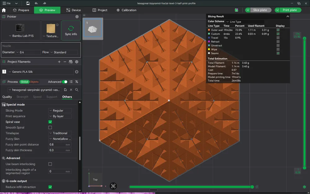The image size is (310, 194).
Task: Open the Fuzzy Skin dropdown
Action: (x=60, y=139)
